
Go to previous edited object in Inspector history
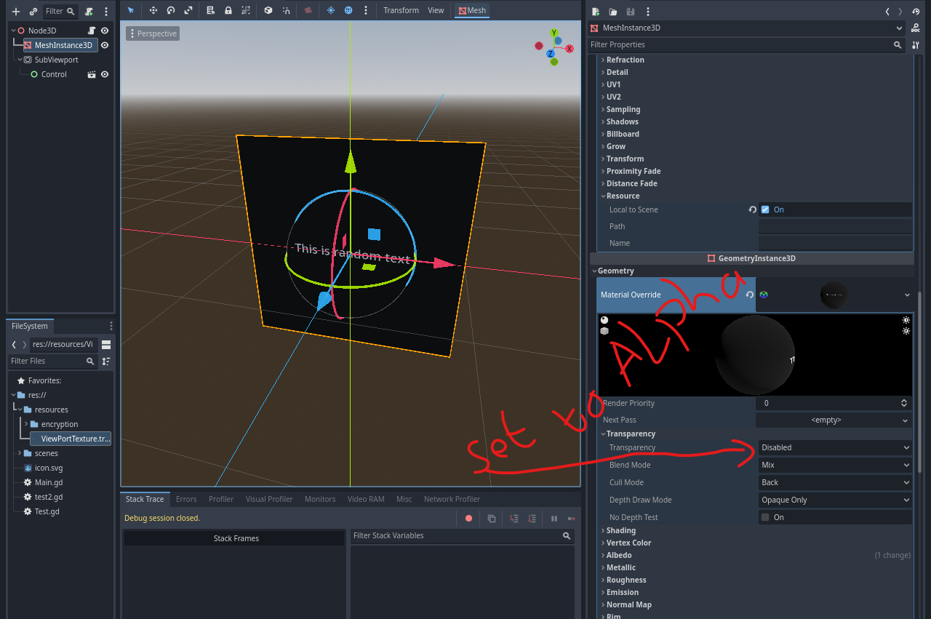click(x=887, y=12)
